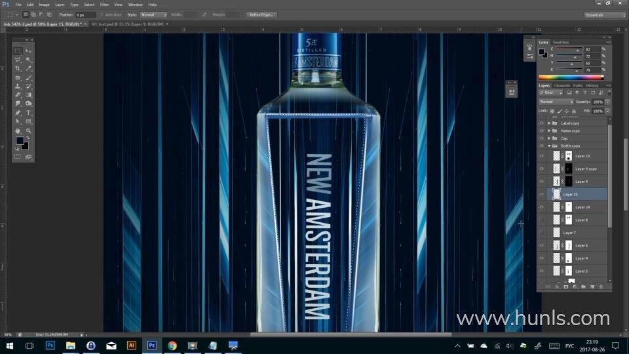Click the Cyan slider in Color panel

(x=569, y=49)
